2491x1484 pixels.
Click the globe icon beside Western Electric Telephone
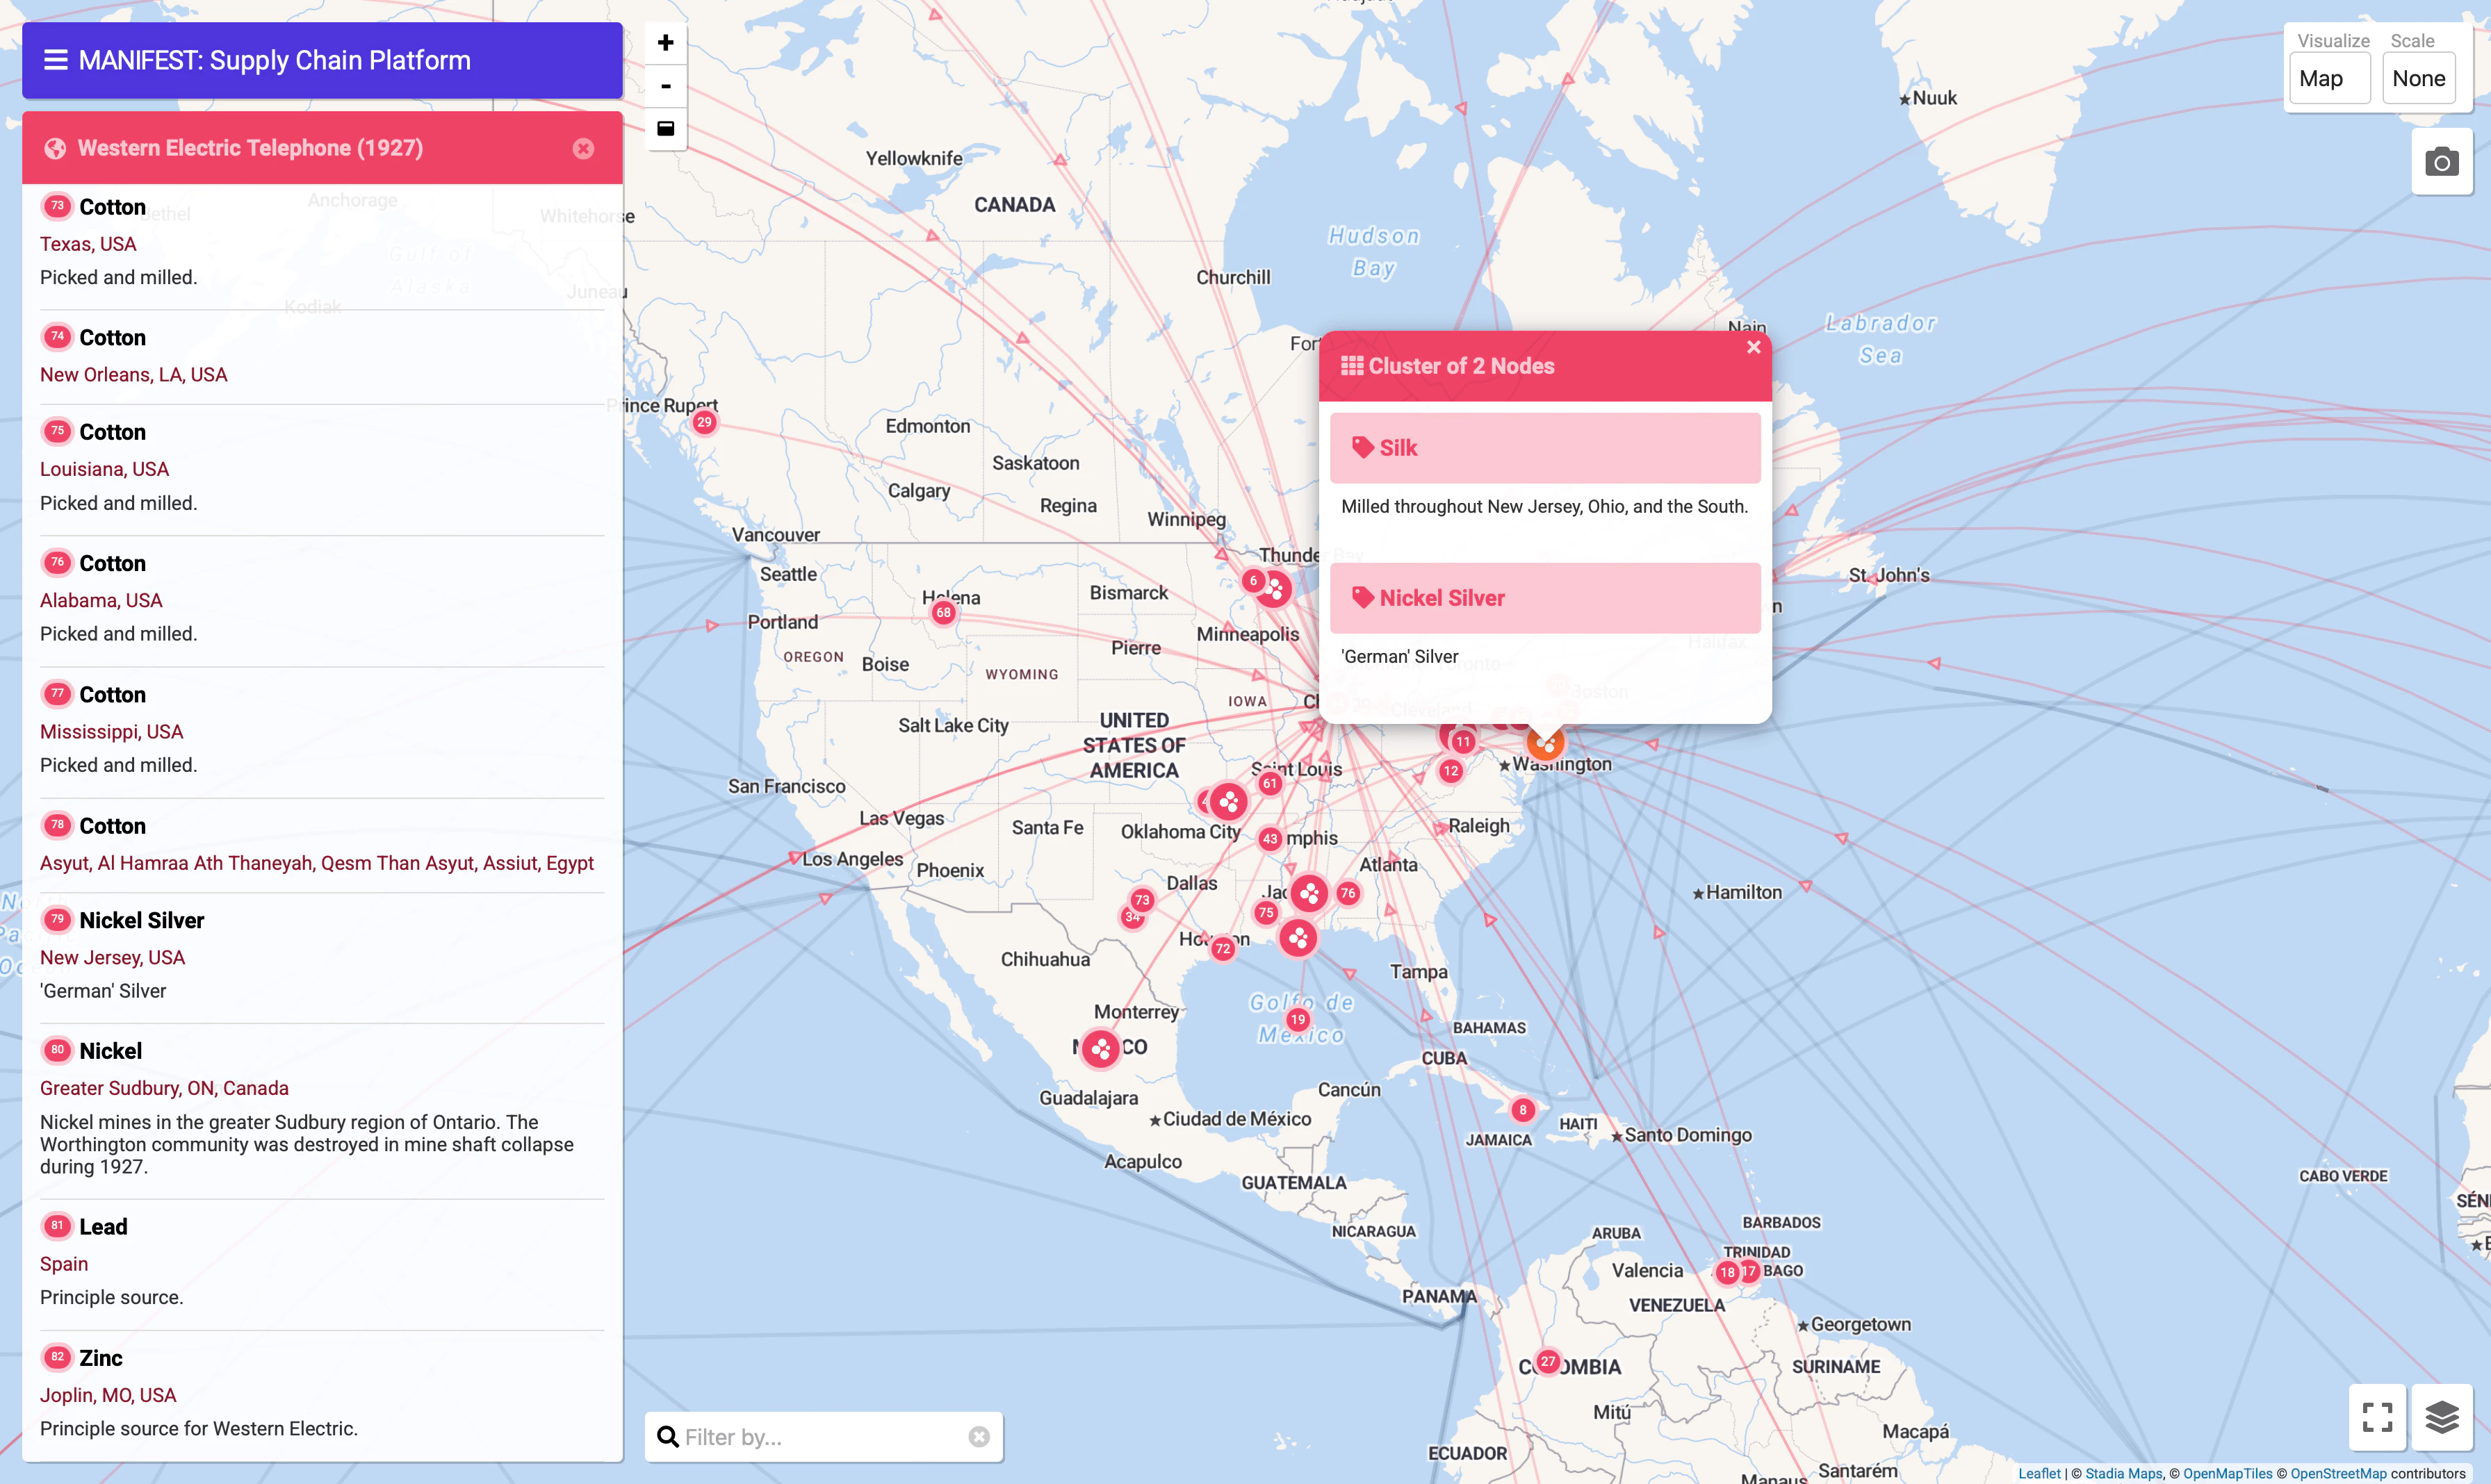pos(55,149)
